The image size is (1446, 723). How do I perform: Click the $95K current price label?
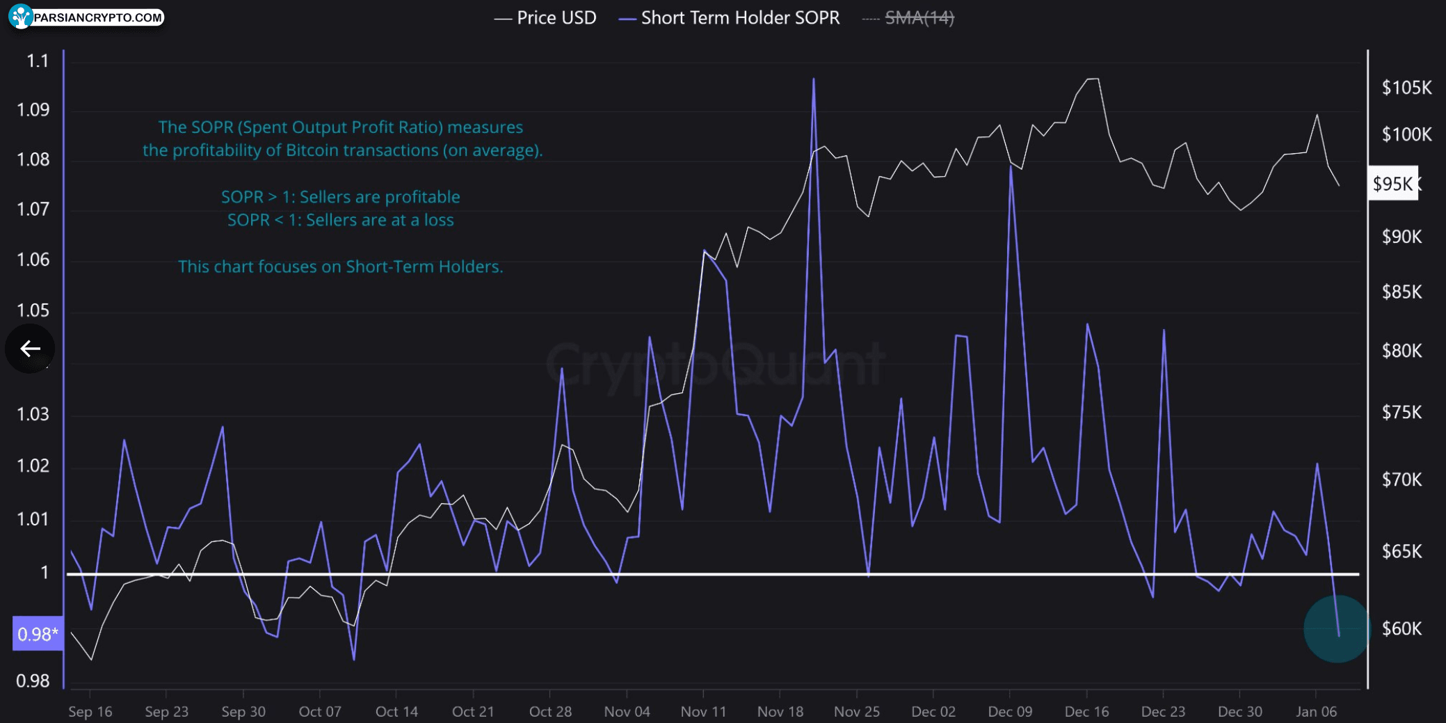click(1393, 184)
